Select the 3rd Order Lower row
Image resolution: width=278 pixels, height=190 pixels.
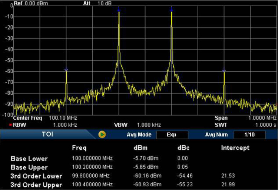[x=36, y=176]
